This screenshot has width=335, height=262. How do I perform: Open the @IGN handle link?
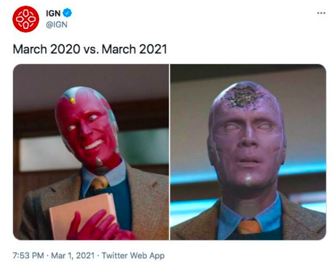[x=56, y=24]
